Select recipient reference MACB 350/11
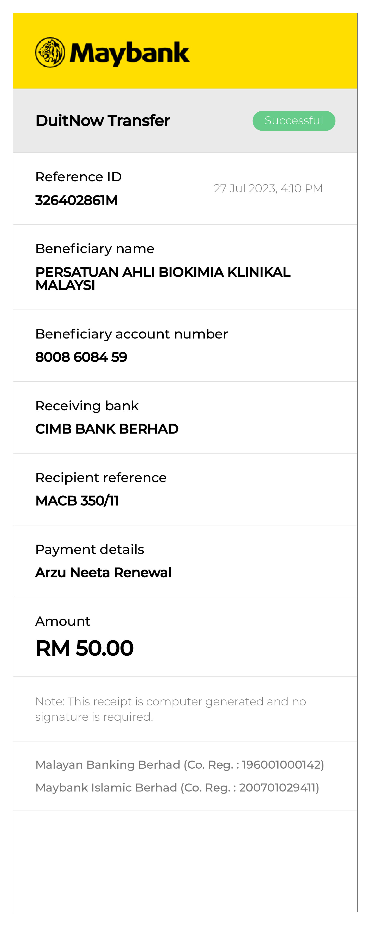The image size is (370, 925). pyautogui.click(x=77, y=501)
